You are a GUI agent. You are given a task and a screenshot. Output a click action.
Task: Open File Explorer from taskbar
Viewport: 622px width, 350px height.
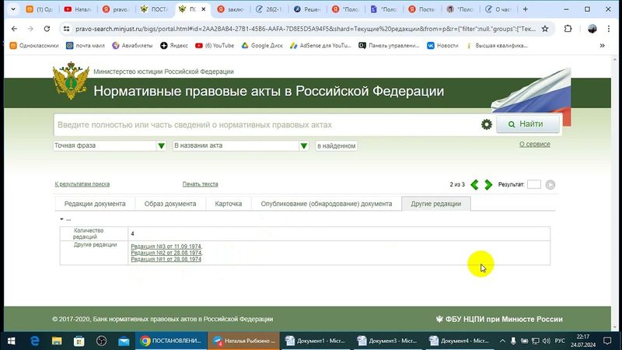[57, 341]
